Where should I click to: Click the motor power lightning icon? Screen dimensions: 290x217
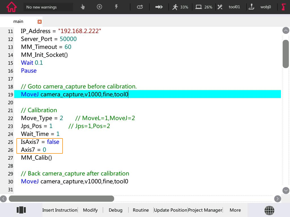coord(116,7)
